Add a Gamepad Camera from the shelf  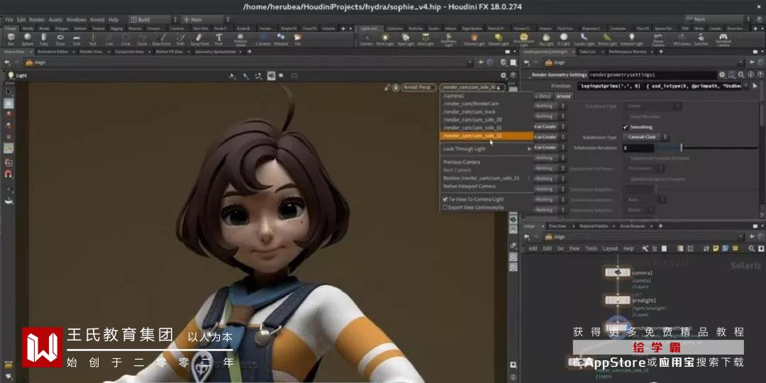click(x=723, y=39)
